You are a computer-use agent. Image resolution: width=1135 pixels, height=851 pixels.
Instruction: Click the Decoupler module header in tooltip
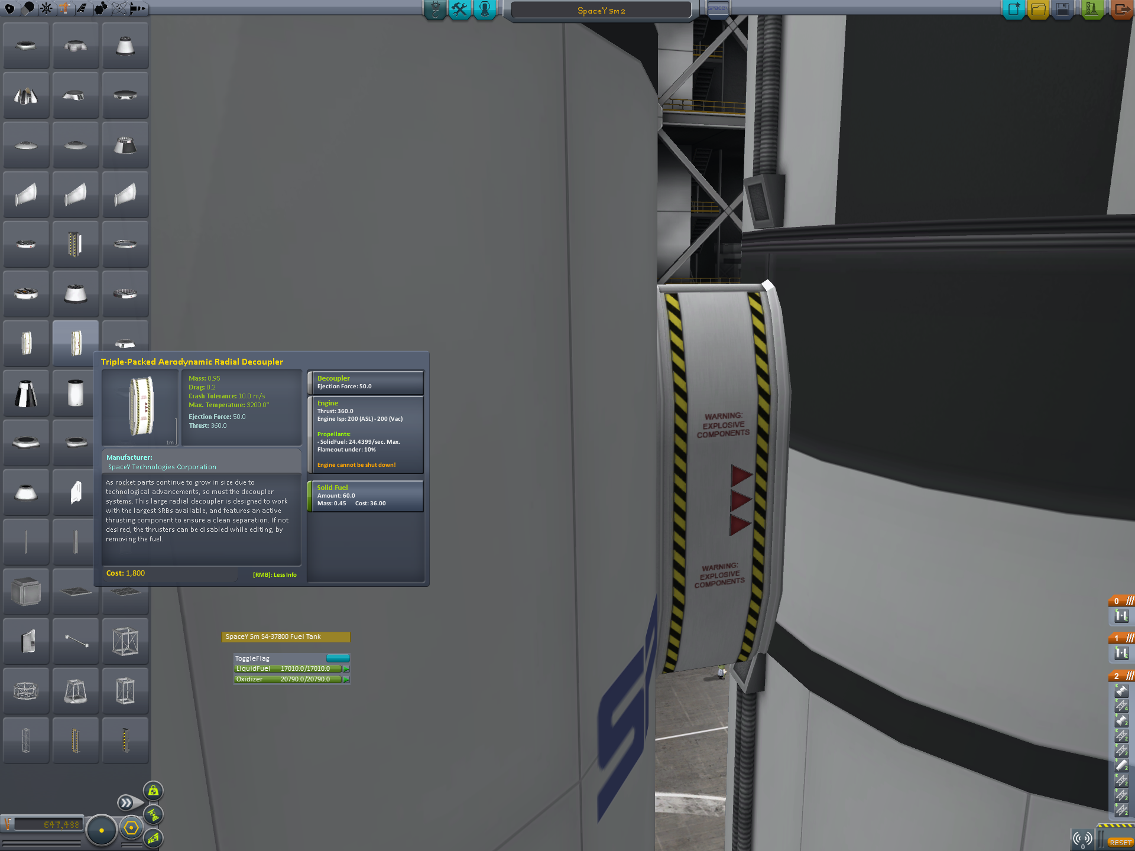pos(333,378)
